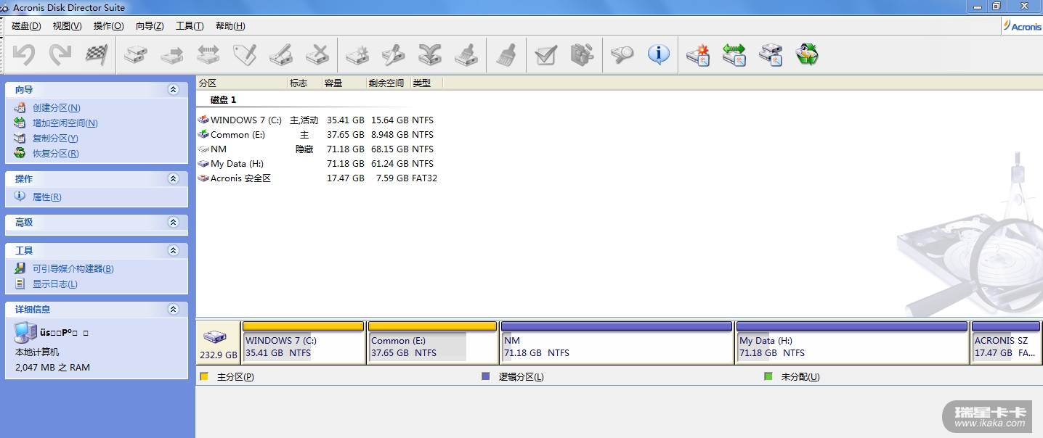Click the Create partition starburst disk icon
Screen dimensions: 1043x438
pos(357,55)
